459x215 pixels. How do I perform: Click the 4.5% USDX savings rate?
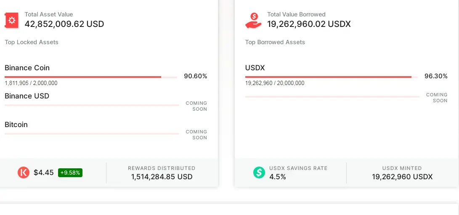pos(278,177)
